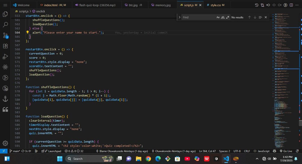Click the alert call on line 564
Screen dimensions: 302x164
37,32
